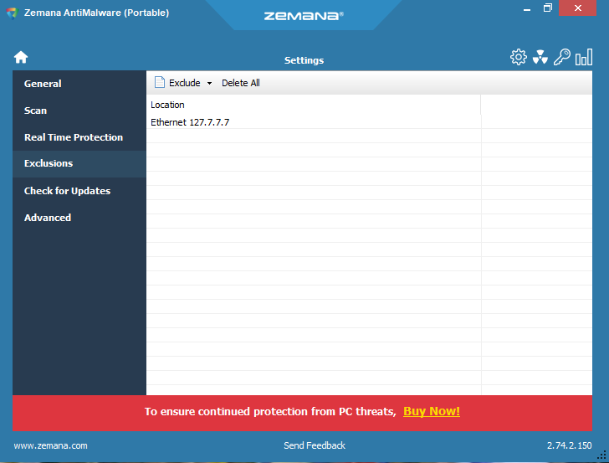Screen dimensions: 609x463
Task: Open the Settings gear icon
Action: tap(519, 57)
